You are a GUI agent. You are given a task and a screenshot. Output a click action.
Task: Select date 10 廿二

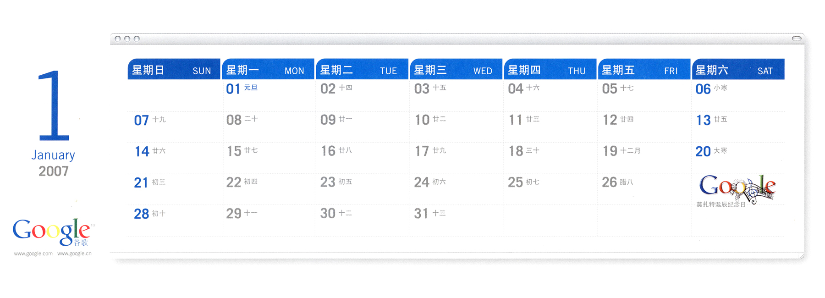pos(430,120)
